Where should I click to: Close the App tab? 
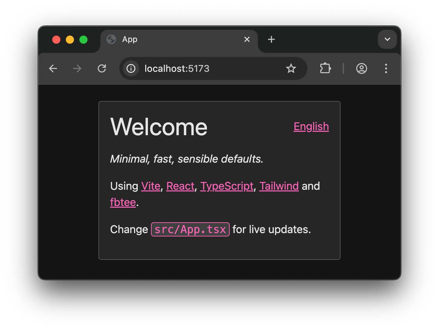pyautogui.click(x=247, y=39)
